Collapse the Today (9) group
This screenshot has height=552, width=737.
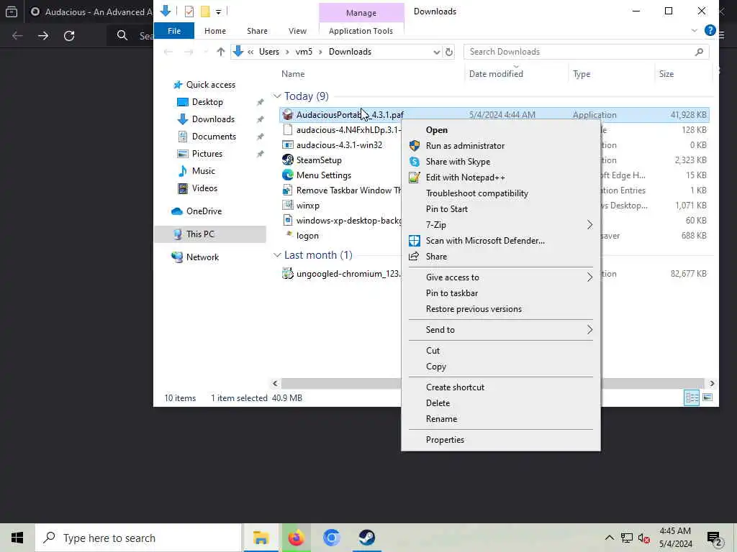point(277,96)
